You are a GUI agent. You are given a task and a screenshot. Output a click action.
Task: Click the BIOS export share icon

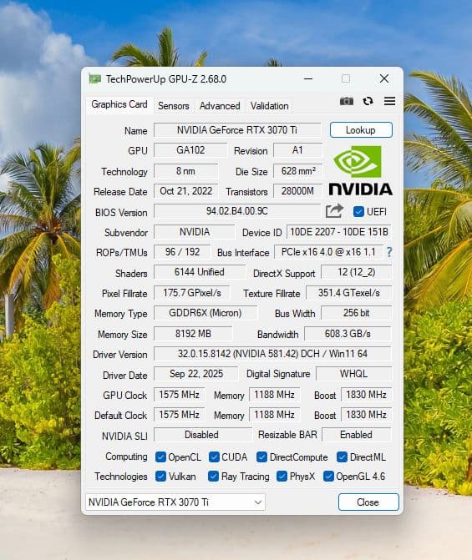(334, 211)
